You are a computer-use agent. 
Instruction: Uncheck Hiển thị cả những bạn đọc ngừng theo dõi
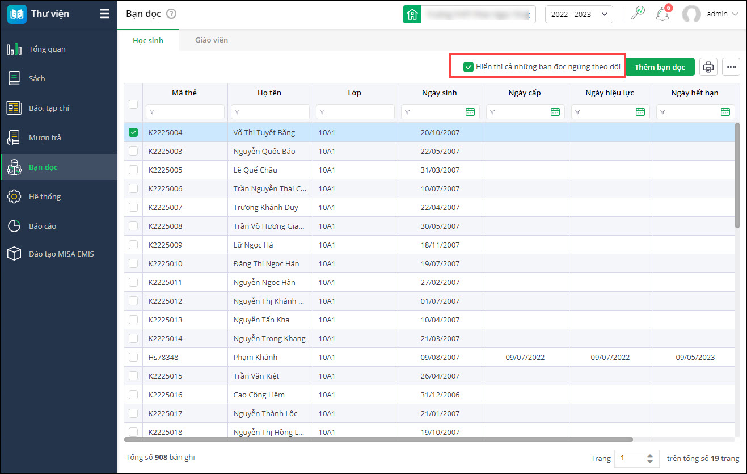(x=469, y=67)
